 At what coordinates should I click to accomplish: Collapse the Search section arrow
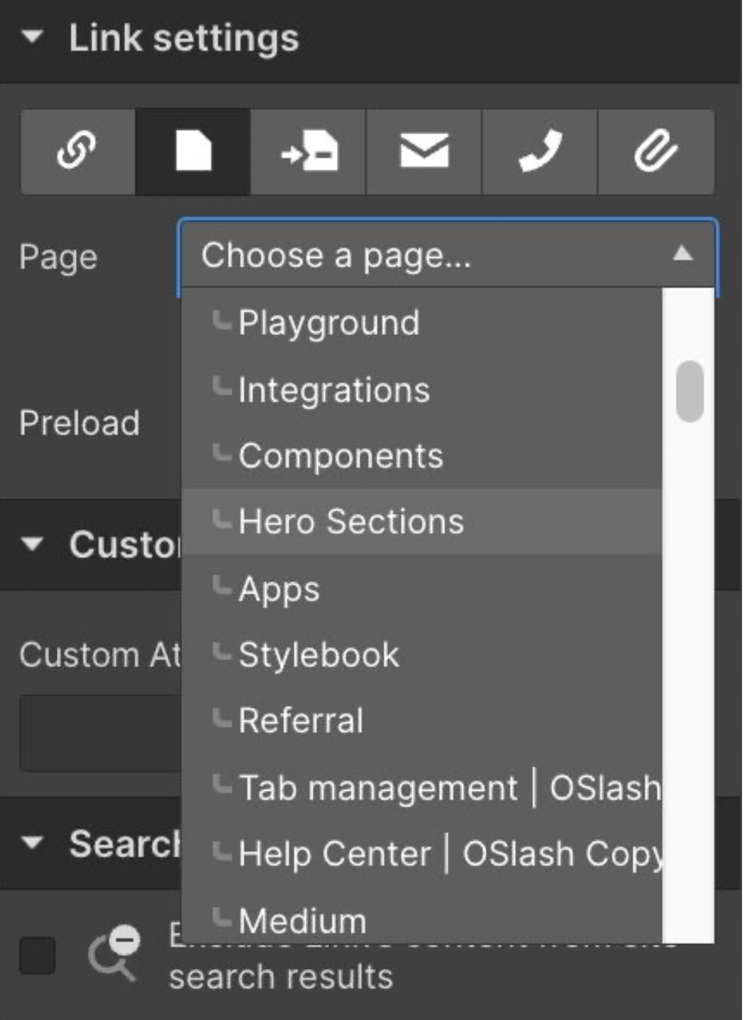[33, 843]
